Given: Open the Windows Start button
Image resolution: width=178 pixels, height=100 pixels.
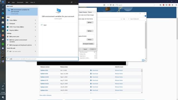Looking at the screenshot, I should tap(3, 2).
